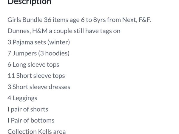Image resolution: width=179 pixels, height=134 pixels.
Task: Click the '3 Short sleeve dresses' line
Action: 39,87
